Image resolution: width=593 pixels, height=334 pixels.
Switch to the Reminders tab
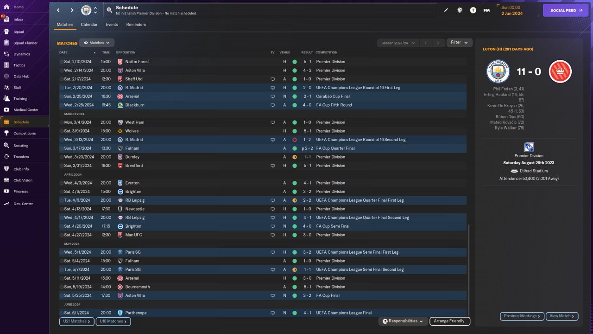pyautogui.click(x=136, y=25)
